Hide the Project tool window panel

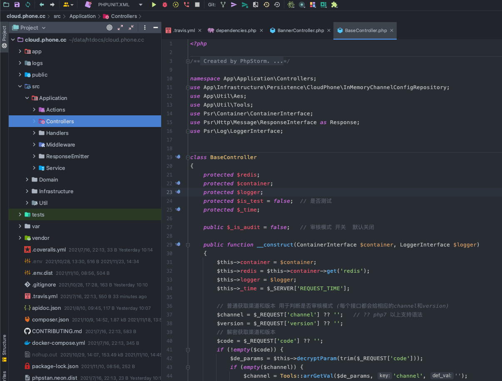(x=156, y=27)
